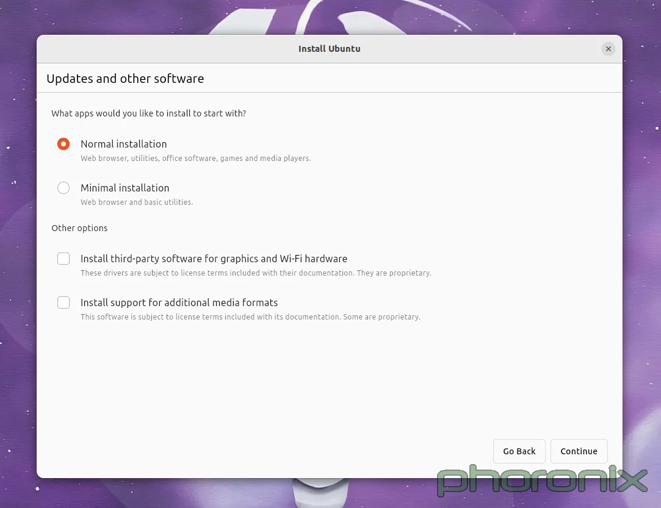This screenshot has width=661, height=508.
Task: Click 'Install third-party software for graphics and Wi-Fi hardware' text
Action: click(214, 259)
